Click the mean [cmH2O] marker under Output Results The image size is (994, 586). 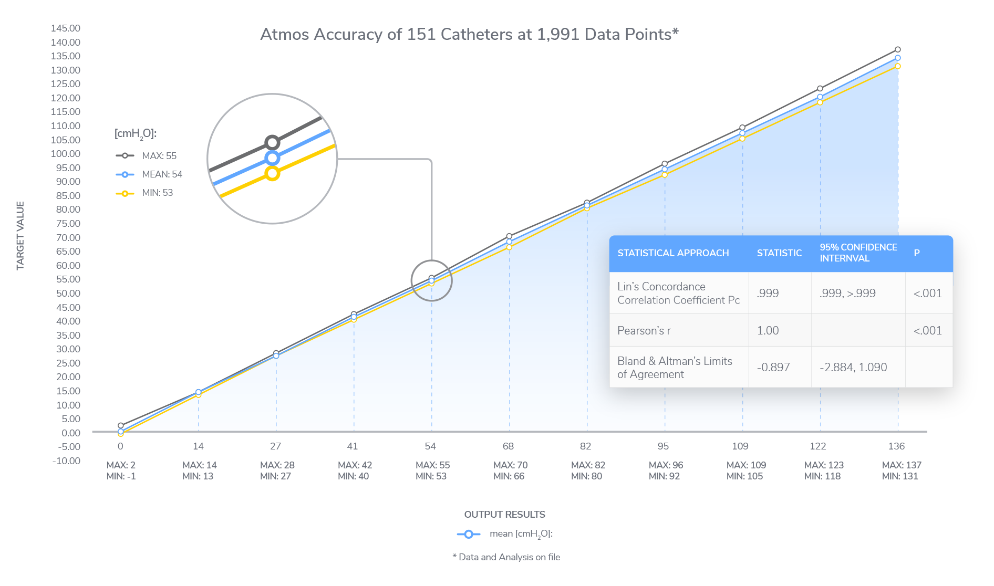pyautogui.click(x=469, y=534)
